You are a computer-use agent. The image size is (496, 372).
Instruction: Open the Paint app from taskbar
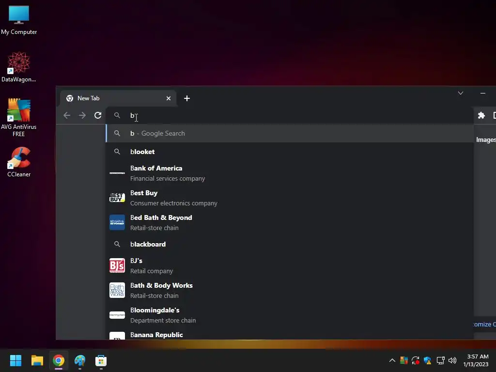click(80, 360)
